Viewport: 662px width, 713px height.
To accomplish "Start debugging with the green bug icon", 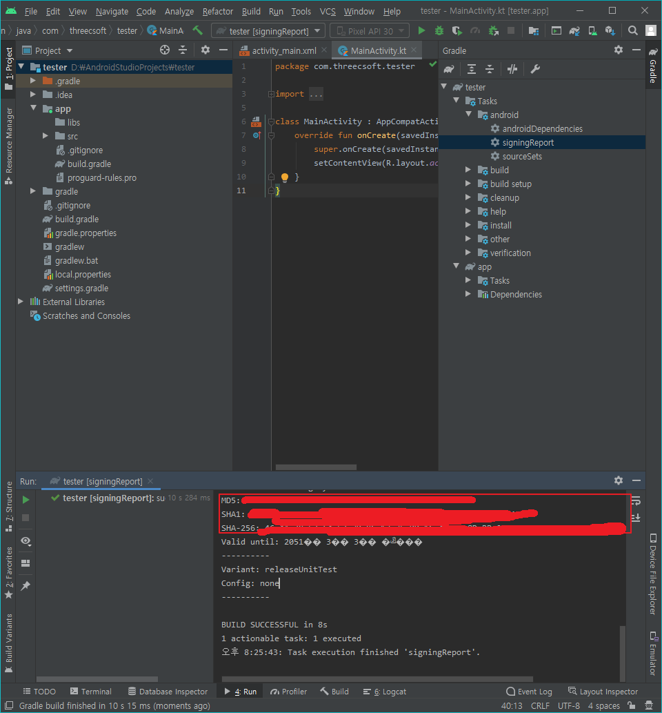I will 439,31.
